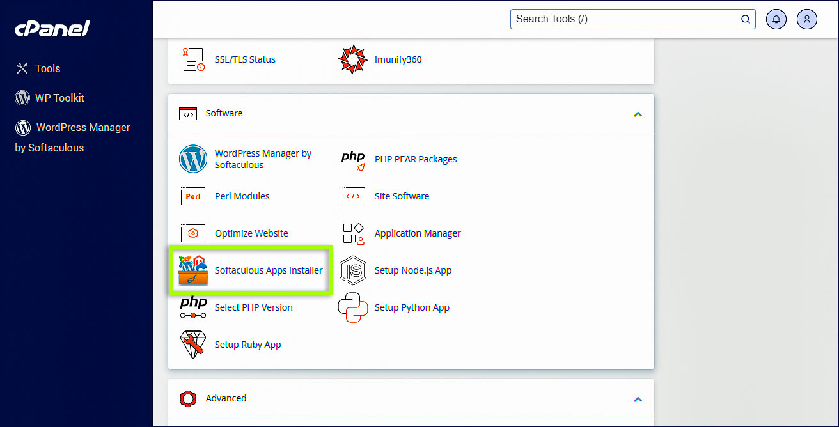Viewport: 839px width, 427px height.
Task: Click the Setup Python App icon
Action: pyautogui.click(x=353, y=307)
